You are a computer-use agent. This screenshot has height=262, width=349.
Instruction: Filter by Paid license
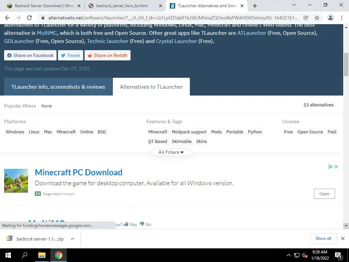(332, 132)
